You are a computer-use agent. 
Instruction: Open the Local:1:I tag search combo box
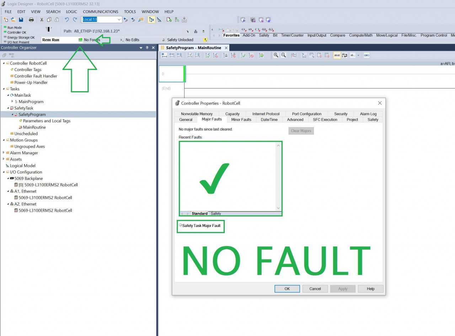[102, 20]
